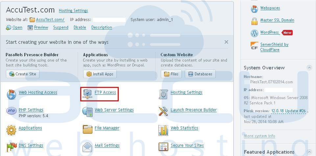The image size is (316, 156).
Task: Open the Hosting Settings link beside AccuTest.com
Action: coord(73,11)
